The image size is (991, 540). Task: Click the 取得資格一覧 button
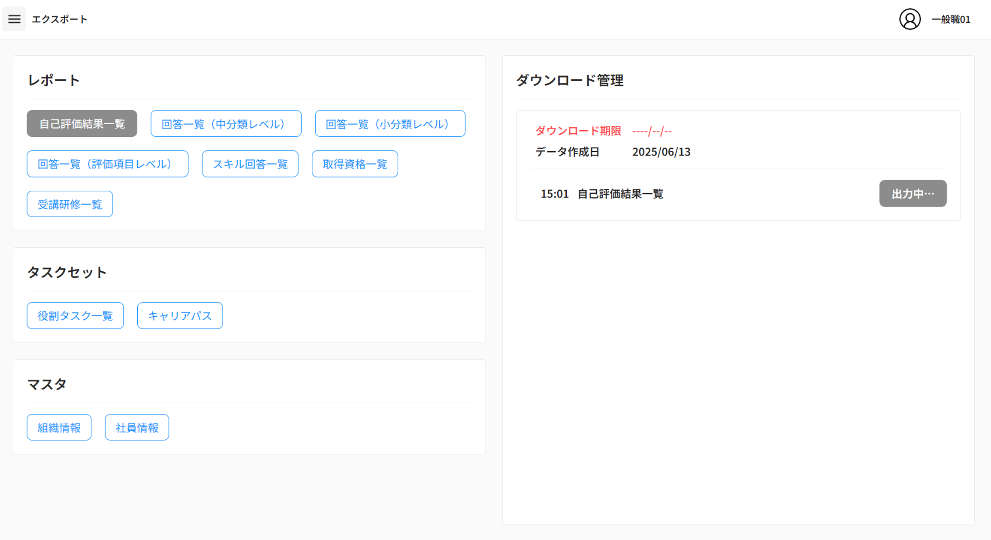coord(355,164)
